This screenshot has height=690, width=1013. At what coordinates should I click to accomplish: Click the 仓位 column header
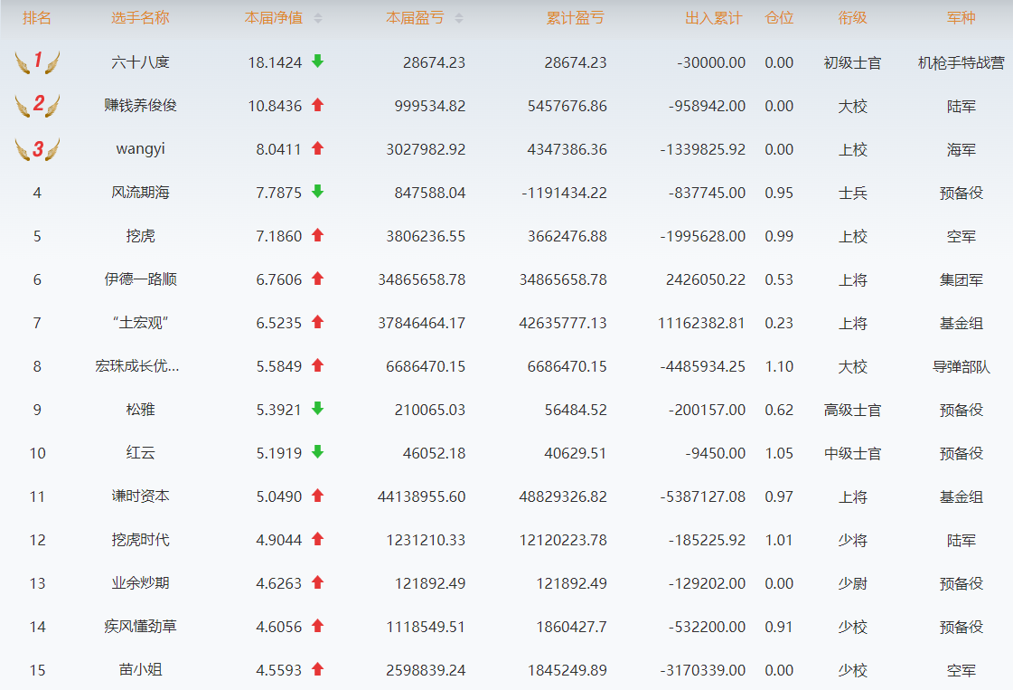(779, 18)
